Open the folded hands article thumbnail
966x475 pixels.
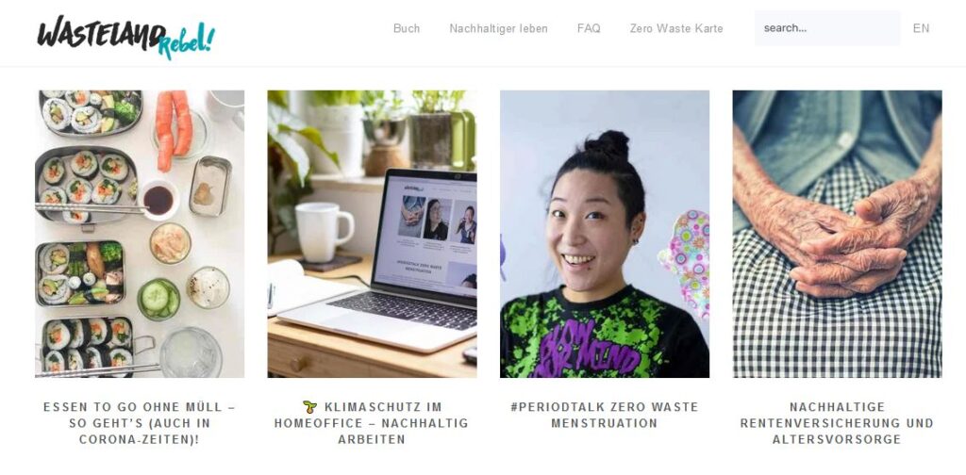(838, 234)
